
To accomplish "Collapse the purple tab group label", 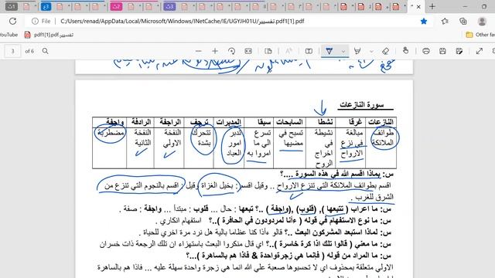I will (169, 6).
